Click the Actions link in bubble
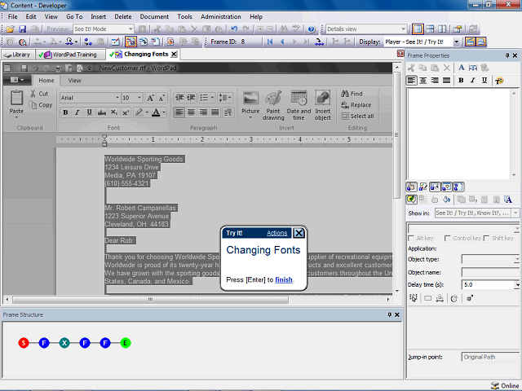This screenshot has height=391, width=522. 277,233
